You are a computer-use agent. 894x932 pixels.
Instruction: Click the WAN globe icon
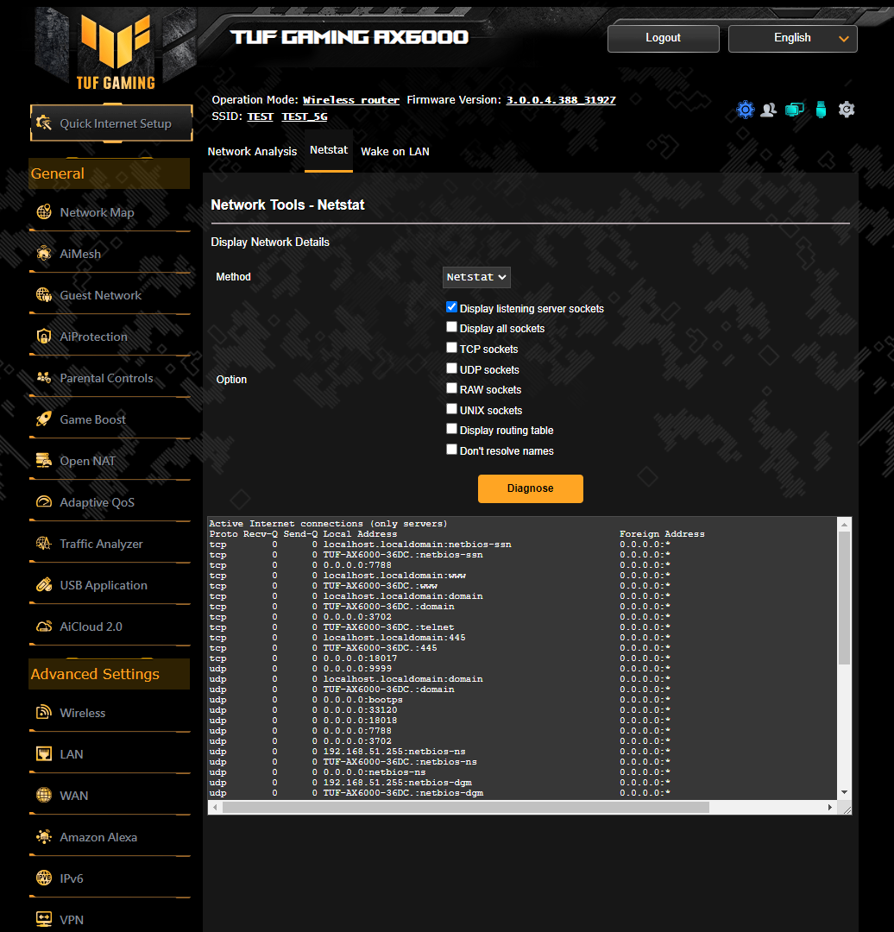tap(44, 796)
